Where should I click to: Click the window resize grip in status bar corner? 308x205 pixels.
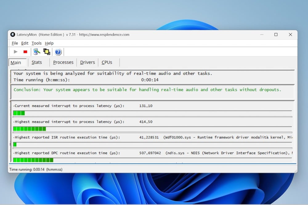296,171
